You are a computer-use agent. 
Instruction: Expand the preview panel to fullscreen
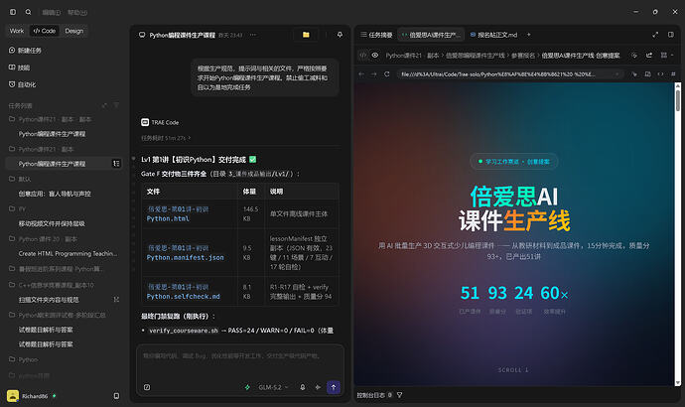pyautogui.click(x=655, y=35)
